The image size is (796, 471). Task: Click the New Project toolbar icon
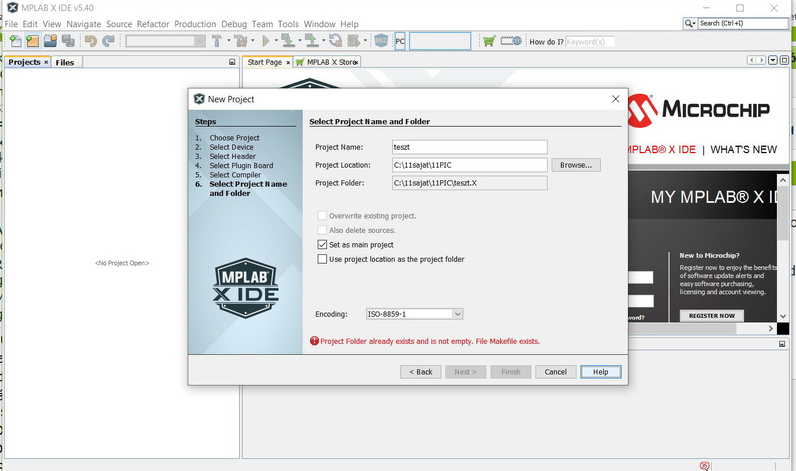pos(32,41)
